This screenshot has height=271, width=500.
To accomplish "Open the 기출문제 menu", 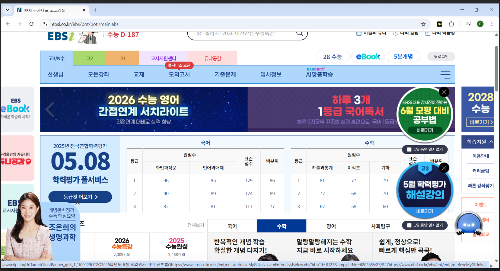I will pos(225,75).
